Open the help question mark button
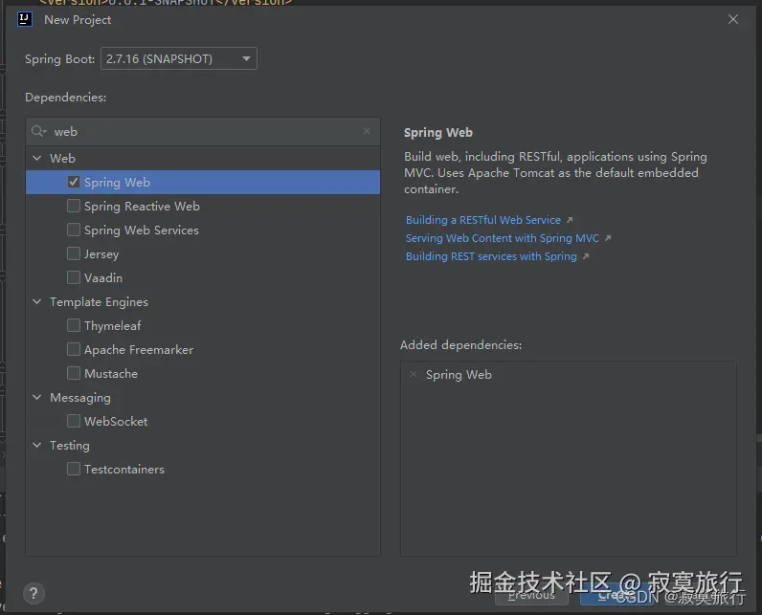This screenshot has width=762, height=615. (34, 593)
